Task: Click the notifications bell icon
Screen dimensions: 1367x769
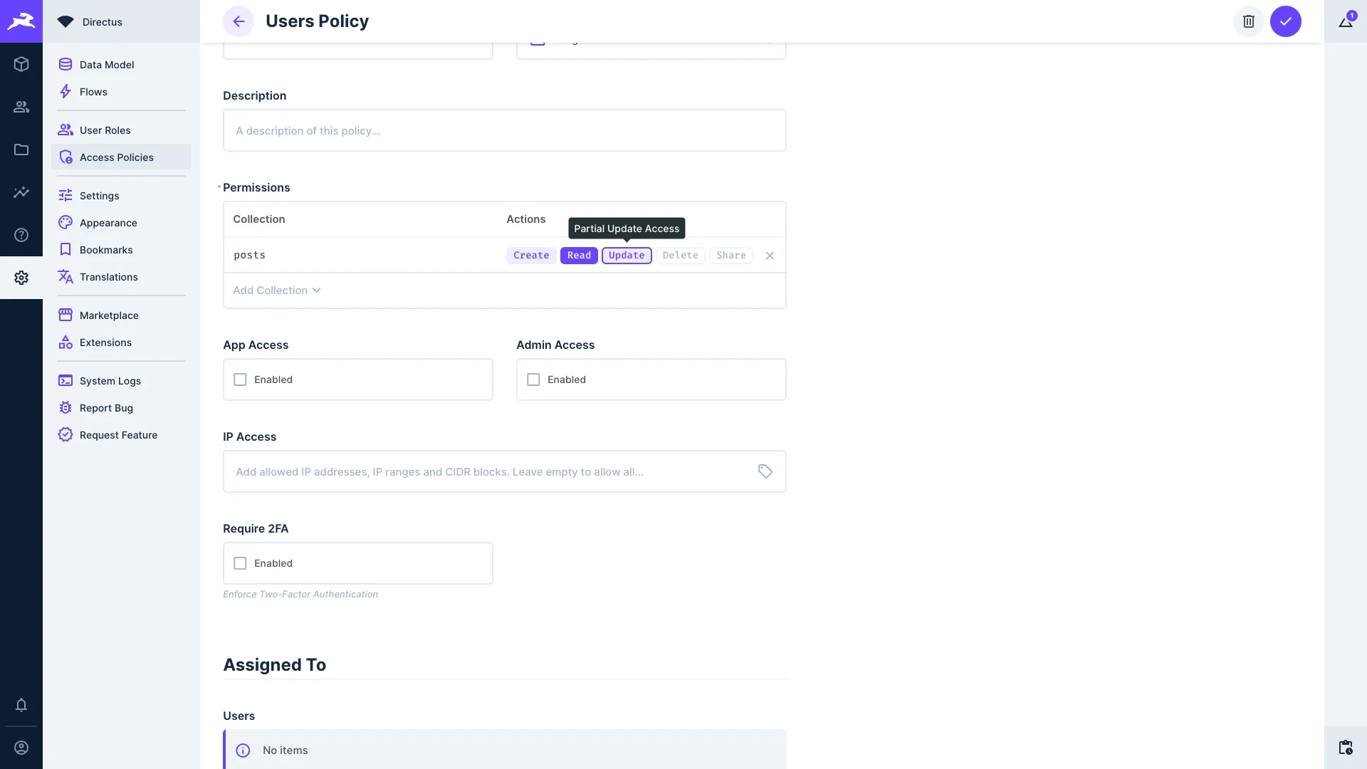Action: 21,705
